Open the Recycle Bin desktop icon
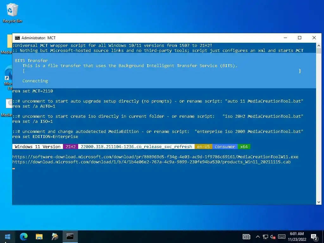 point(12,13)
